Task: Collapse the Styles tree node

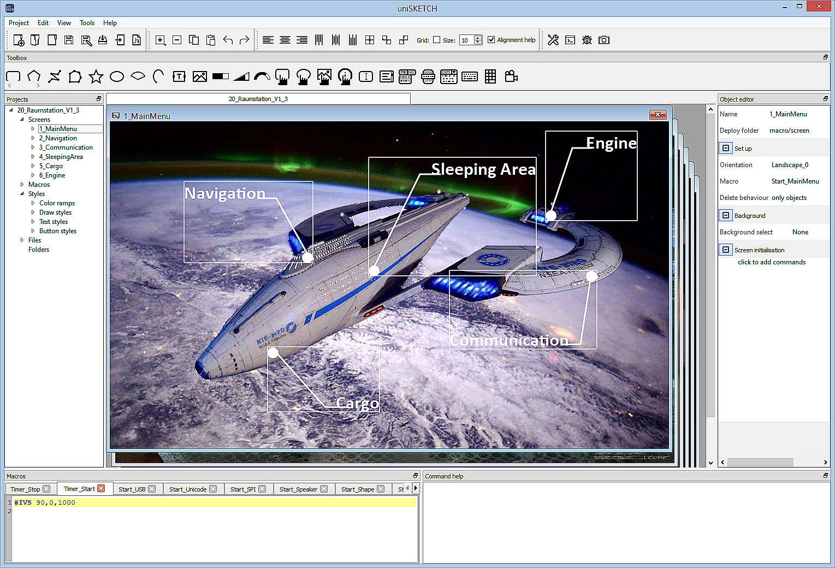Action: tap(22, 193)
